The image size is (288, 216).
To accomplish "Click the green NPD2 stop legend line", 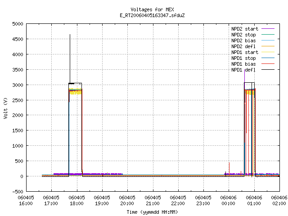I will (x=268, y=35).
